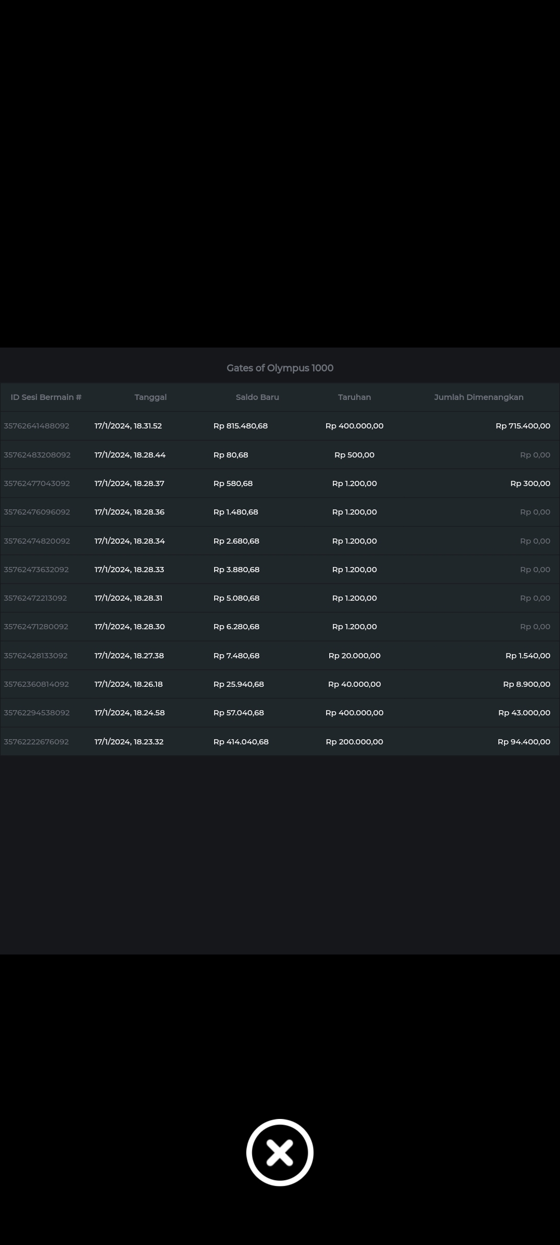
Task: Close the game history overlay
Action: point(279,1152)
